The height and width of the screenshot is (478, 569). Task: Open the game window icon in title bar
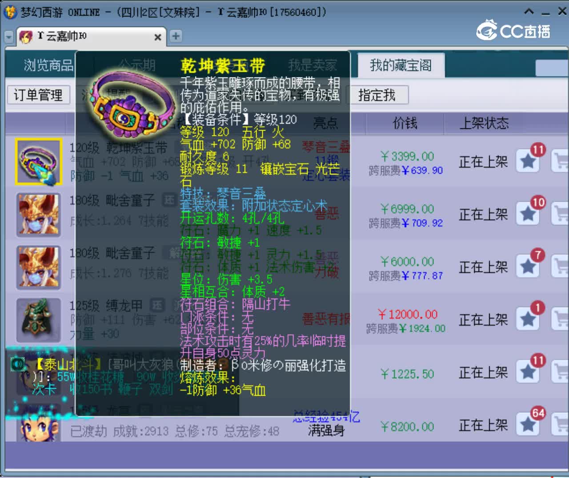(10, 12)
